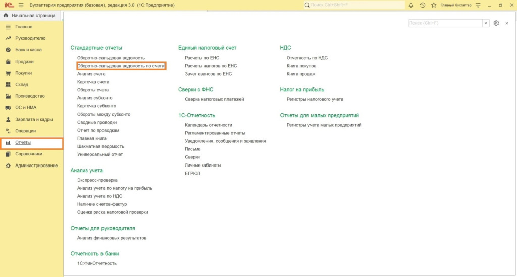Open Анализ финансовых результатов

(112, 238)
